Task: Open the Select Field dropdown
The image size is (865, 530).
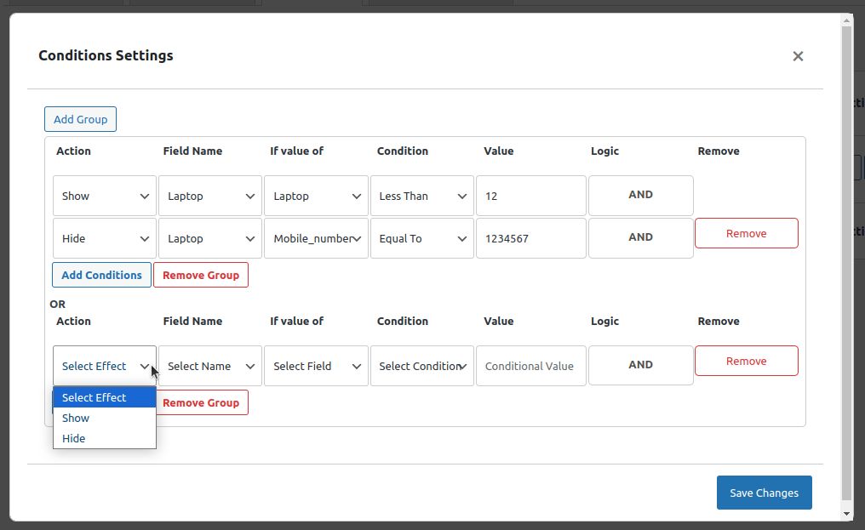Action: pos(316,366)
